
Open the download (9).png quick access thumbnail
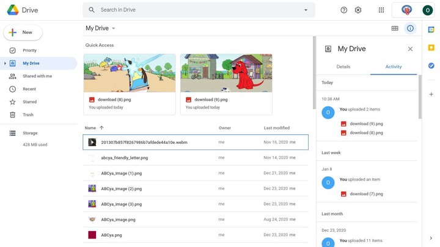pos(226,73)
